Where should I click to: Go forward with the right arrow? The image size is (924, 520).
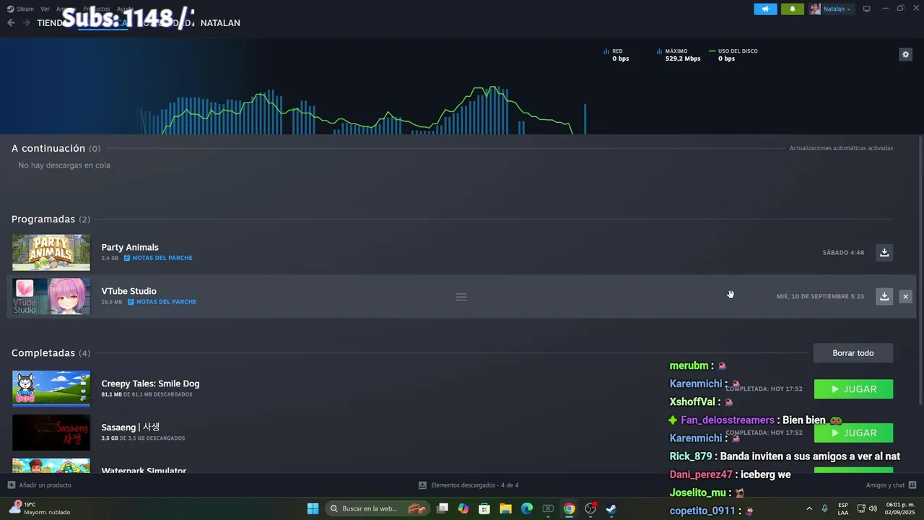(26, 22)
